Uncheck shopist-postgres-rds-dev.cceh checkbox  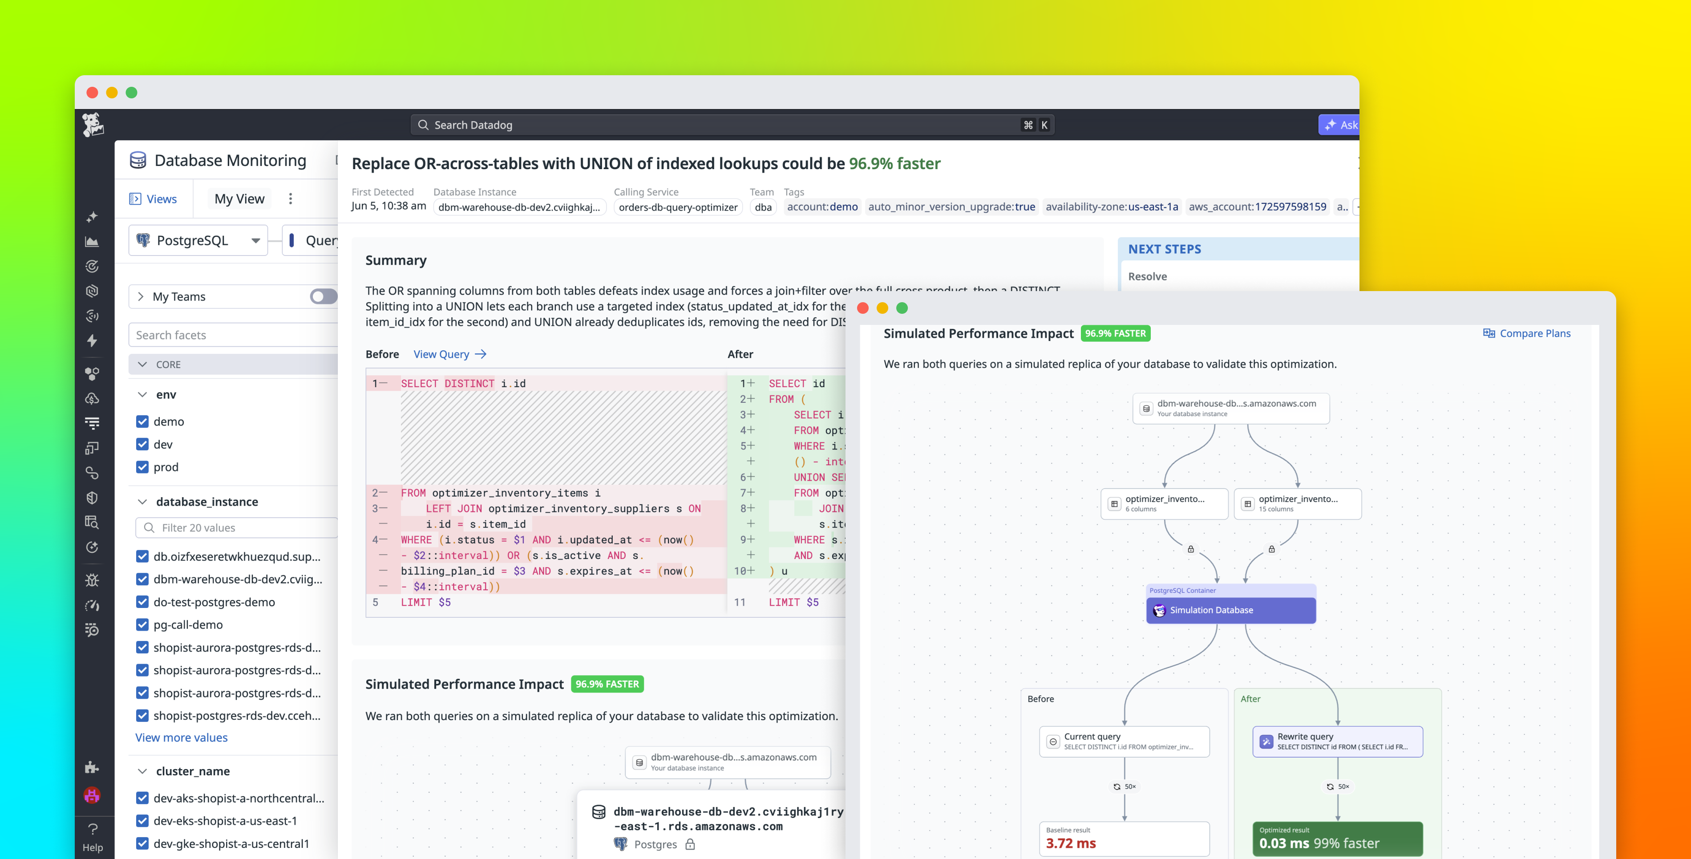pos(142,716)
